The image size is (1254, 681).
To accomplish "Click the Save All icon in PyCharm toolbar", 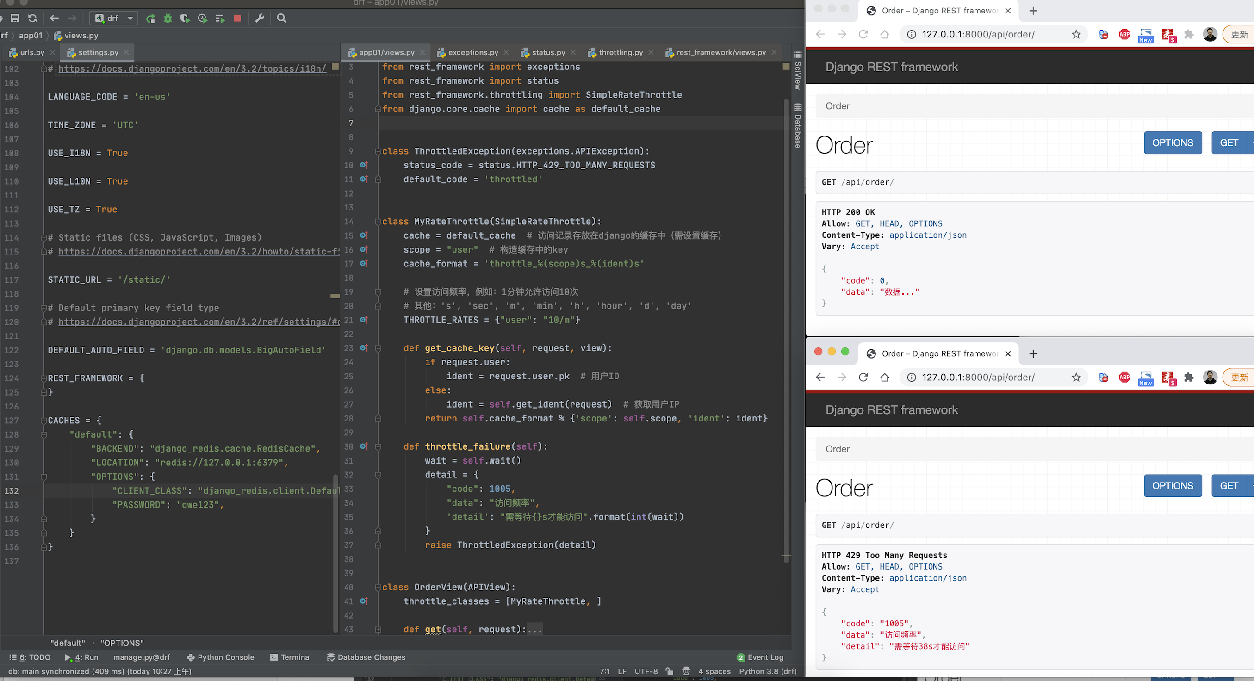I will point(15,18).
